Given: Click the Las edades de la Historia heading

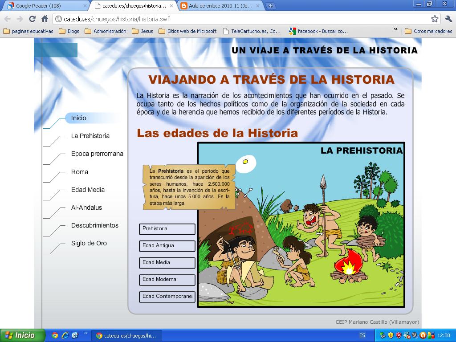Looking at the screenshot, I should 217,133.
